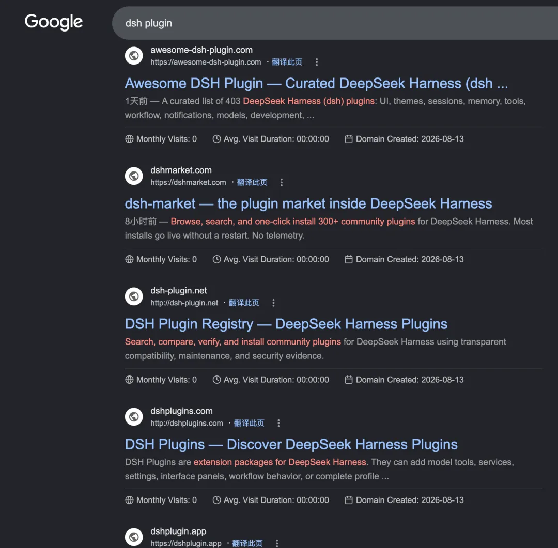Click the awesome-dsh-plugin.com site favicon

tap(134, 56)
